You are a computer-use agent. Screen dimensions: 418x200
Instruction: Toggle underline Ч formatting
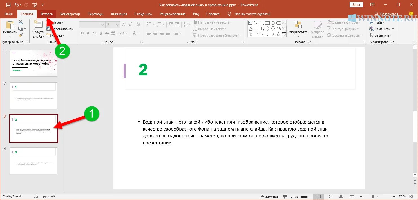[x=94, y=33]
